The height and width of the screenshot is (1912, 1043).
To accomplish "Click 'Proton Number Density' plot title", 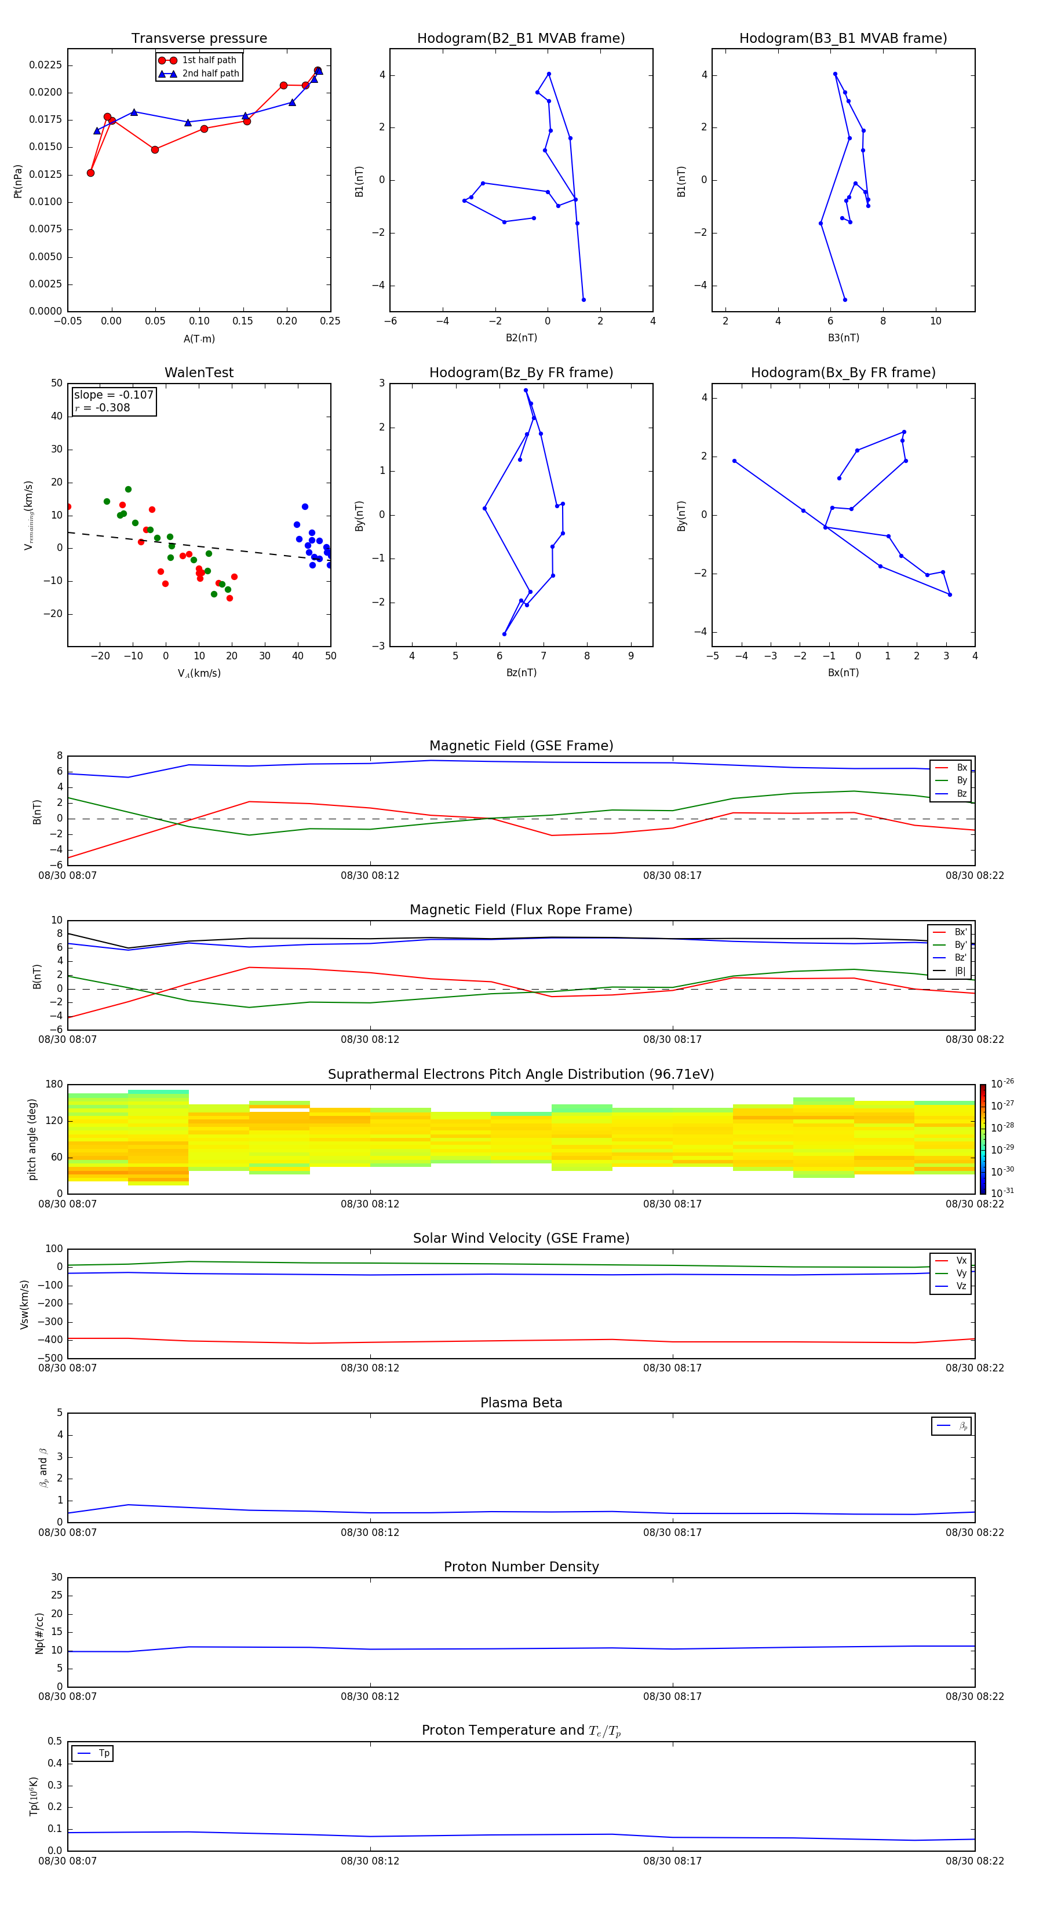I will 521,1567.
